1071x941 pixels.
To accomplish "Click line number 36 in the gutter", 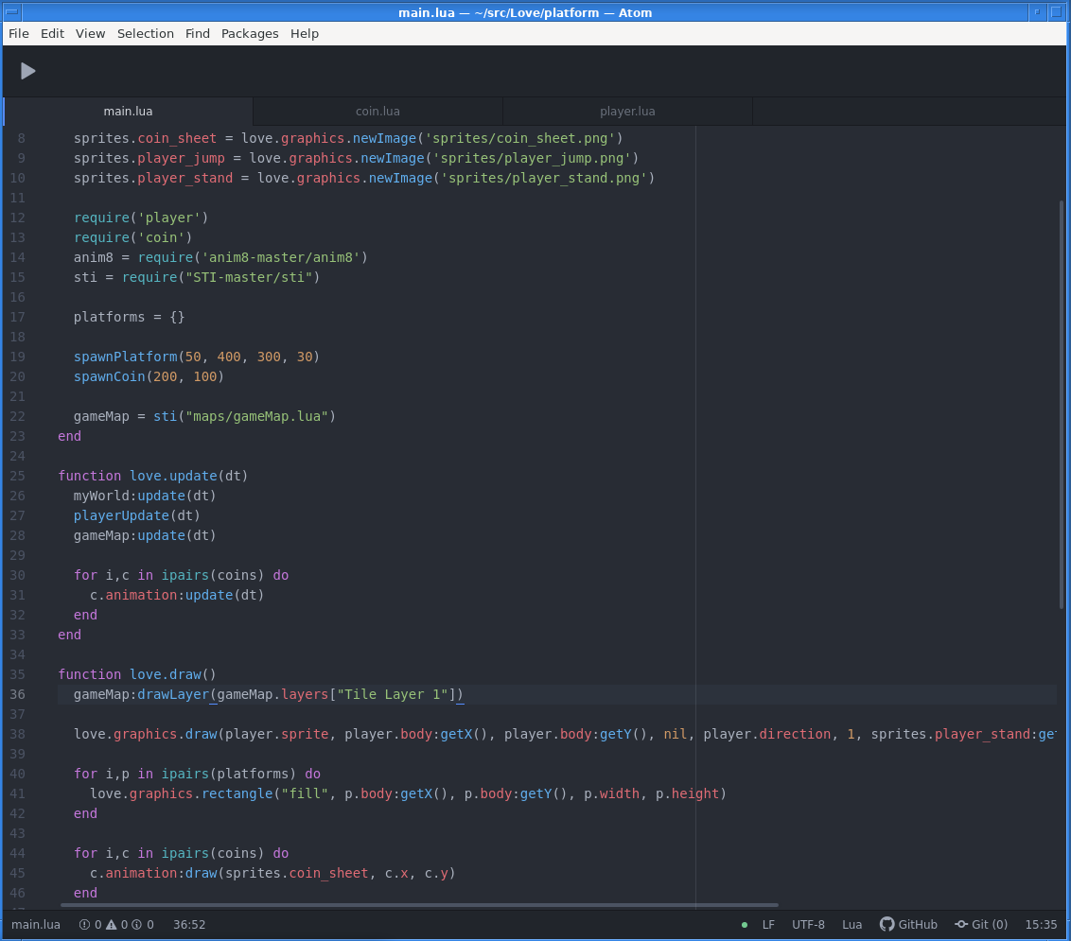I will click(17, 694).
